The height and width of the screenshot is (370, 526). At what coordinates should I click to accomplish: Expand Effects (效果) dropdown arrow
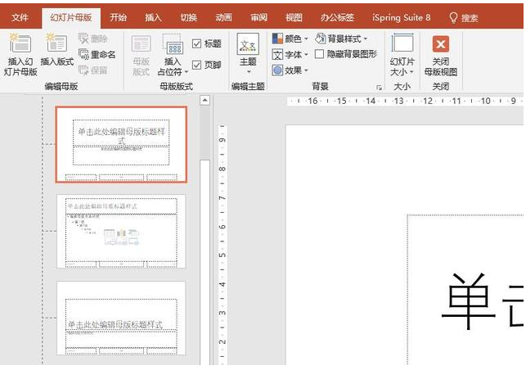click(306, 70)
